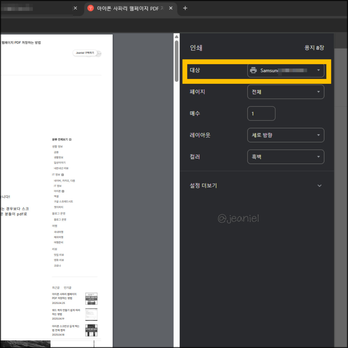Click the 매수 copies input field
This screenshot has height=348, width=348.
coord(261,113)
